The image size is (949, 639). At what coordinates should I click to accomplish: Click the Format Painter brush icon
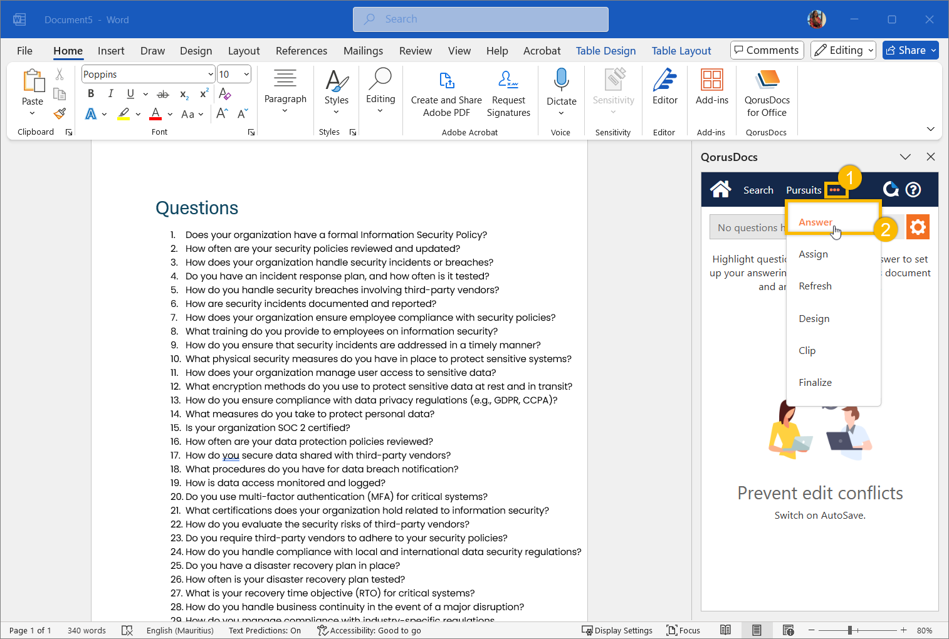click(60, 113)
